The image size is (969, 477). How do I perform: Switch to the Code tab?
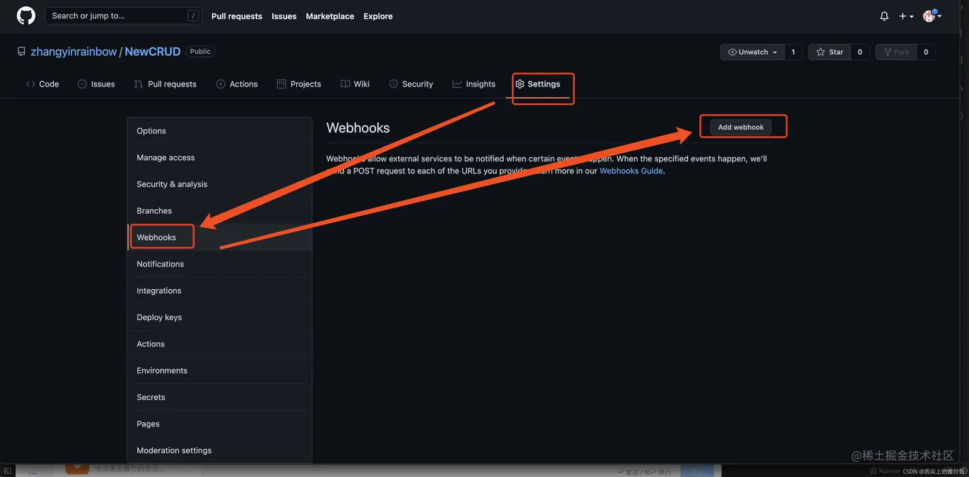coord(42,84)
